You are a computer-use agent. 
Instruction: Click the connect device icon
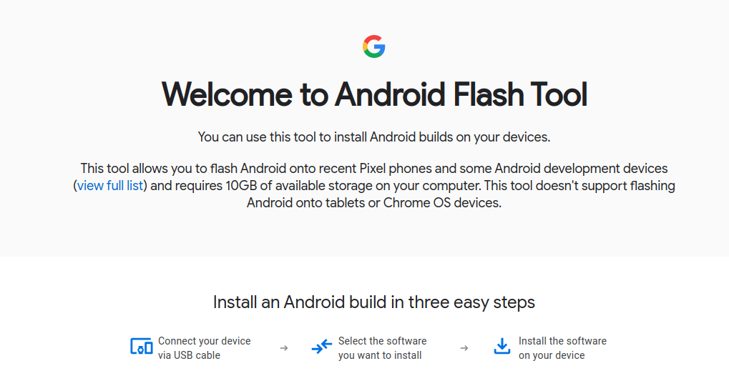[142, 347]
